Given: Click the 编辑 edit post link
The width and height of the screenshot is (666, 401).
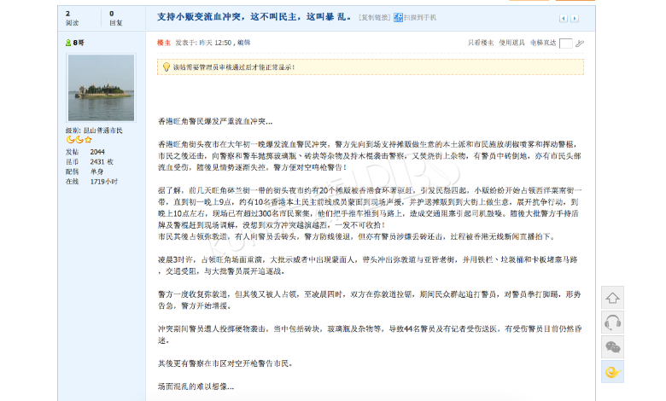Looking at the screenshot, I should pyautogui.click(x=243, y=42).
